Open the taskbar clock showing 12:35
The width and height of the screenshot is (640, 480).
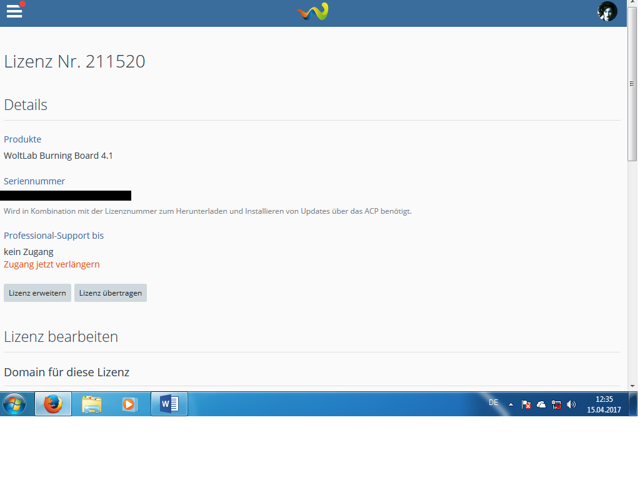(x=604, y=404)
